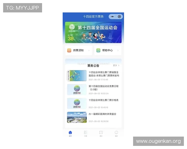The height and width of the screenshot is (149, 187).
Task: Click the chevron next to 帮助中心
Action: tap(118, 50)
